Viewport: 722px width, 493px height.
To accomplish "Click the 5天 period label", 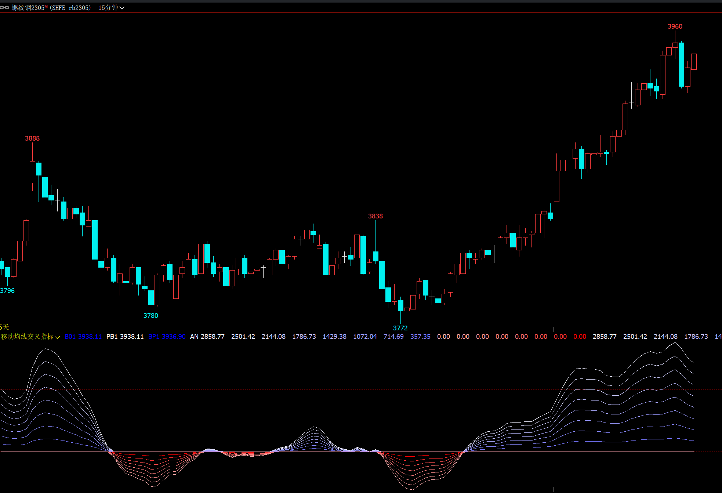I will pyautogui.click(x=4, y=327).
